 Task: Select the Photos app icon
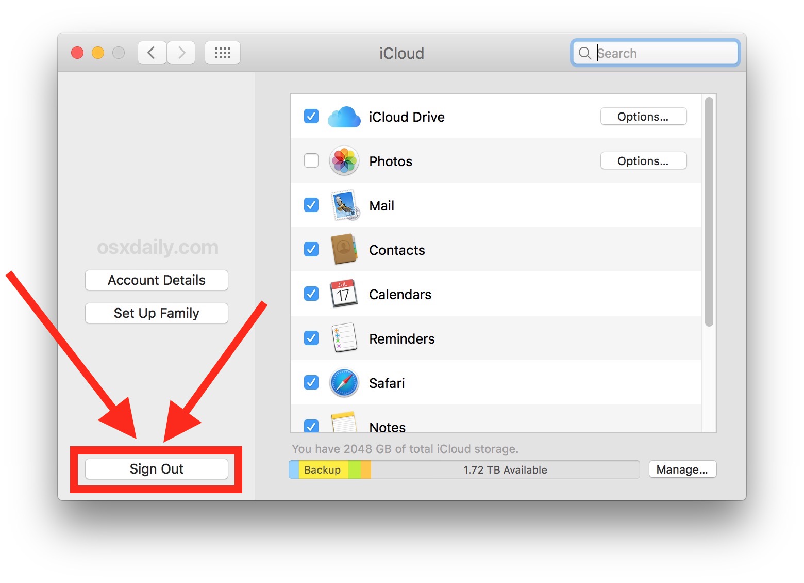[344, 161]
